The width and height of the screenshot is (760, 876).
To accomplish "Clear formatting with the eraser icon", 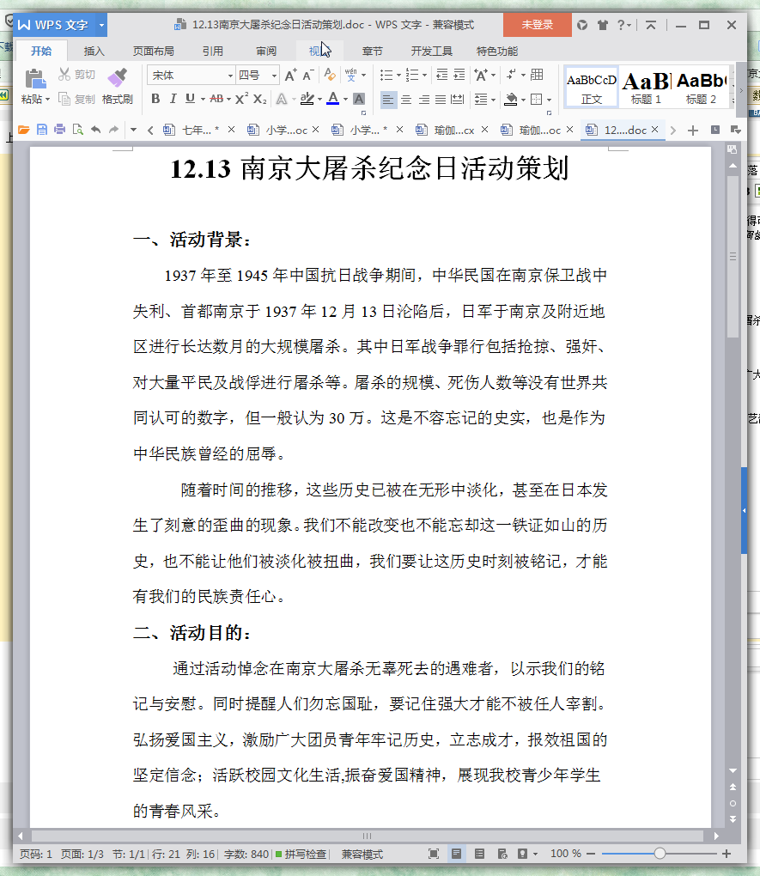I will point(330,75).
